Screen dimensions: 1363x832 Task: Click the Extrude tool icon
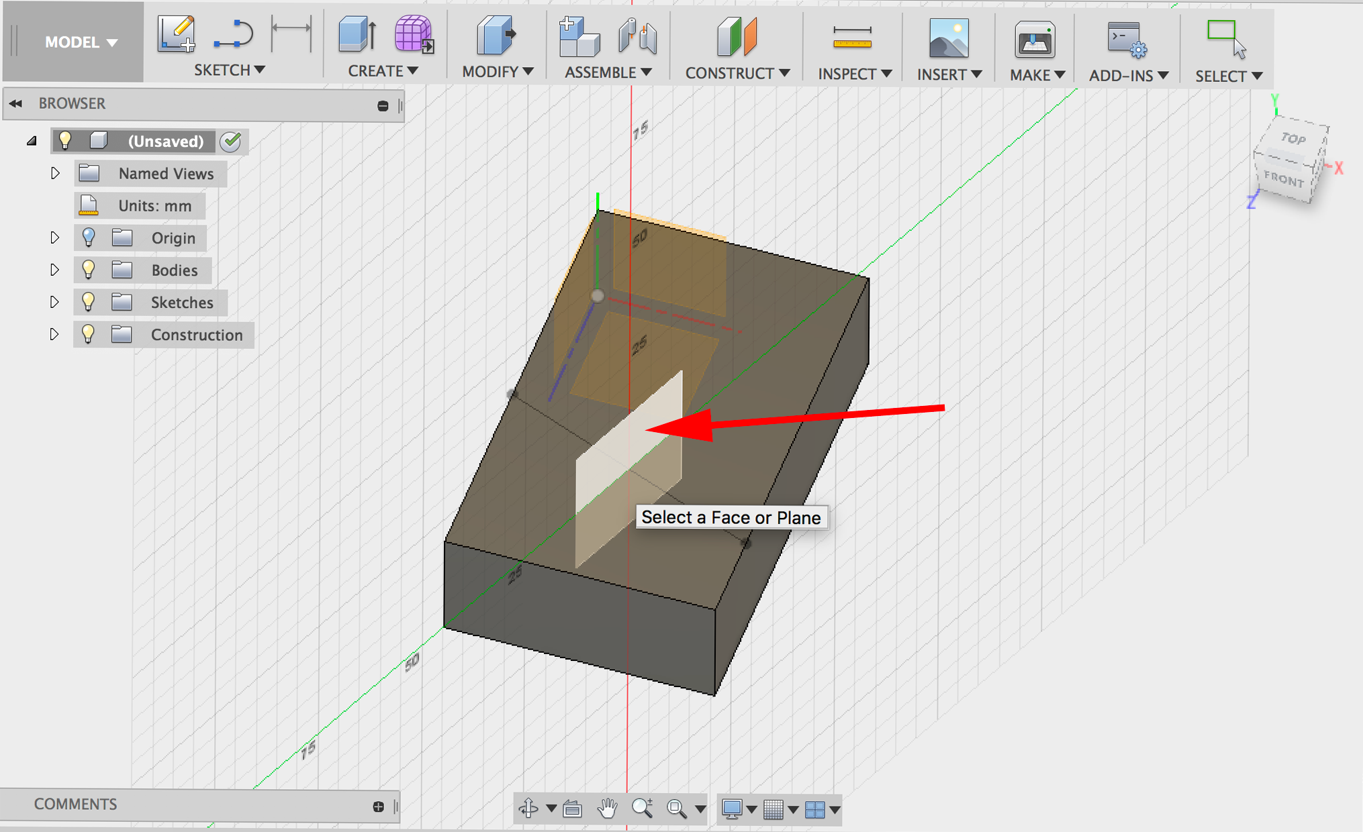357,34
